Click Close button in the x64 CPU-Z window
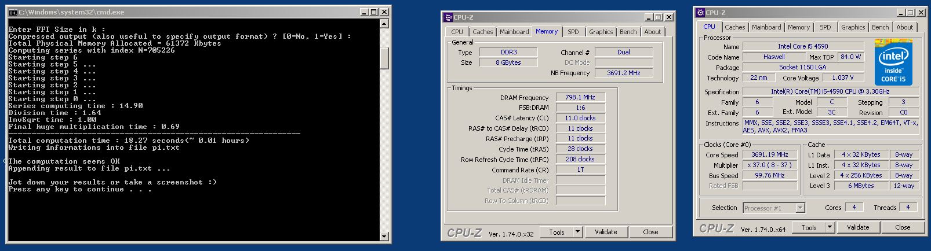This screenshot has height=251, width=931. click(x=903, y=227)
